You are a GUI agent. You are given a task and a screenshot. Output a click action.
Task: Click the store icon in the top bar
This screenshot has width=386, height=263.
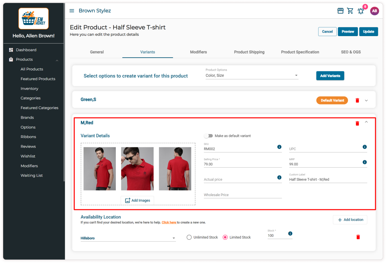[x=340, y=11]
